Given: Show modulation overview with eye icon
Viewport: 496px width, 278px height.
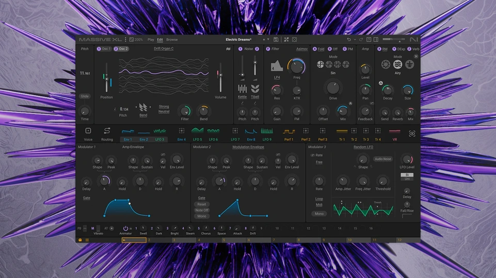Looking at the screenshot, I should [412, 134].
